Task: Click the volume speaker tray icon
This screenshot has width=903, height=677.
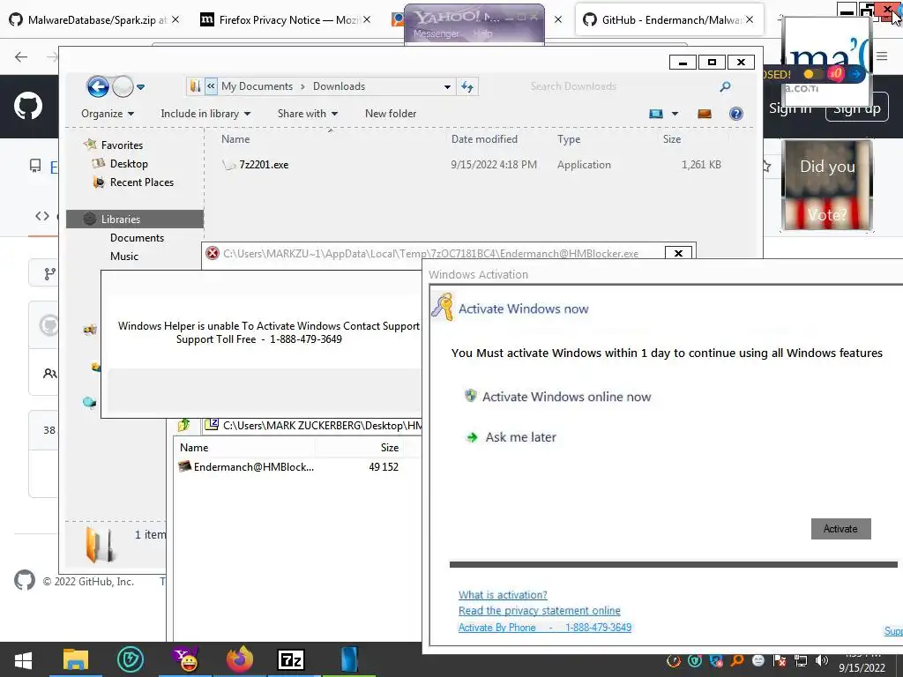Action: [x=821, y=661]
